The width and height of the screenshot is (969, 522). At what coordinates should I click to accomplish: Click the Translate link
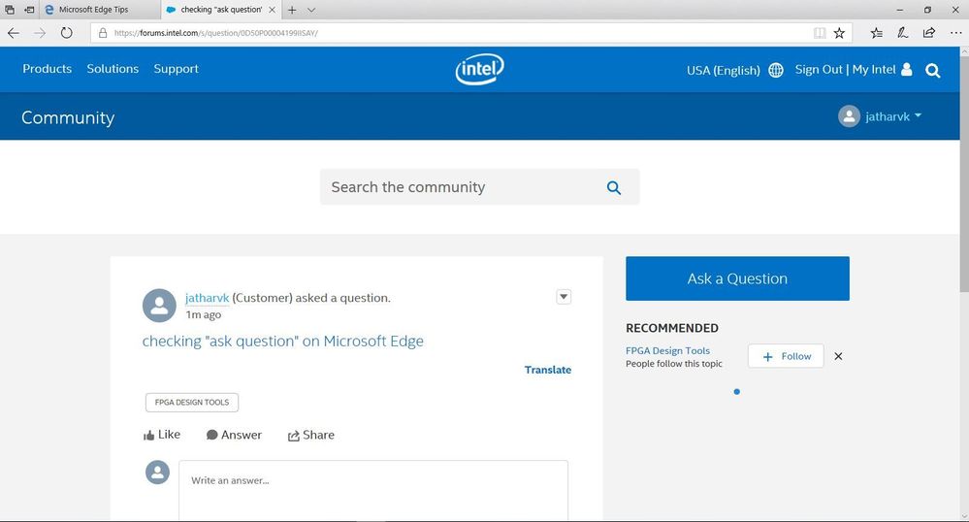(548, 370)
